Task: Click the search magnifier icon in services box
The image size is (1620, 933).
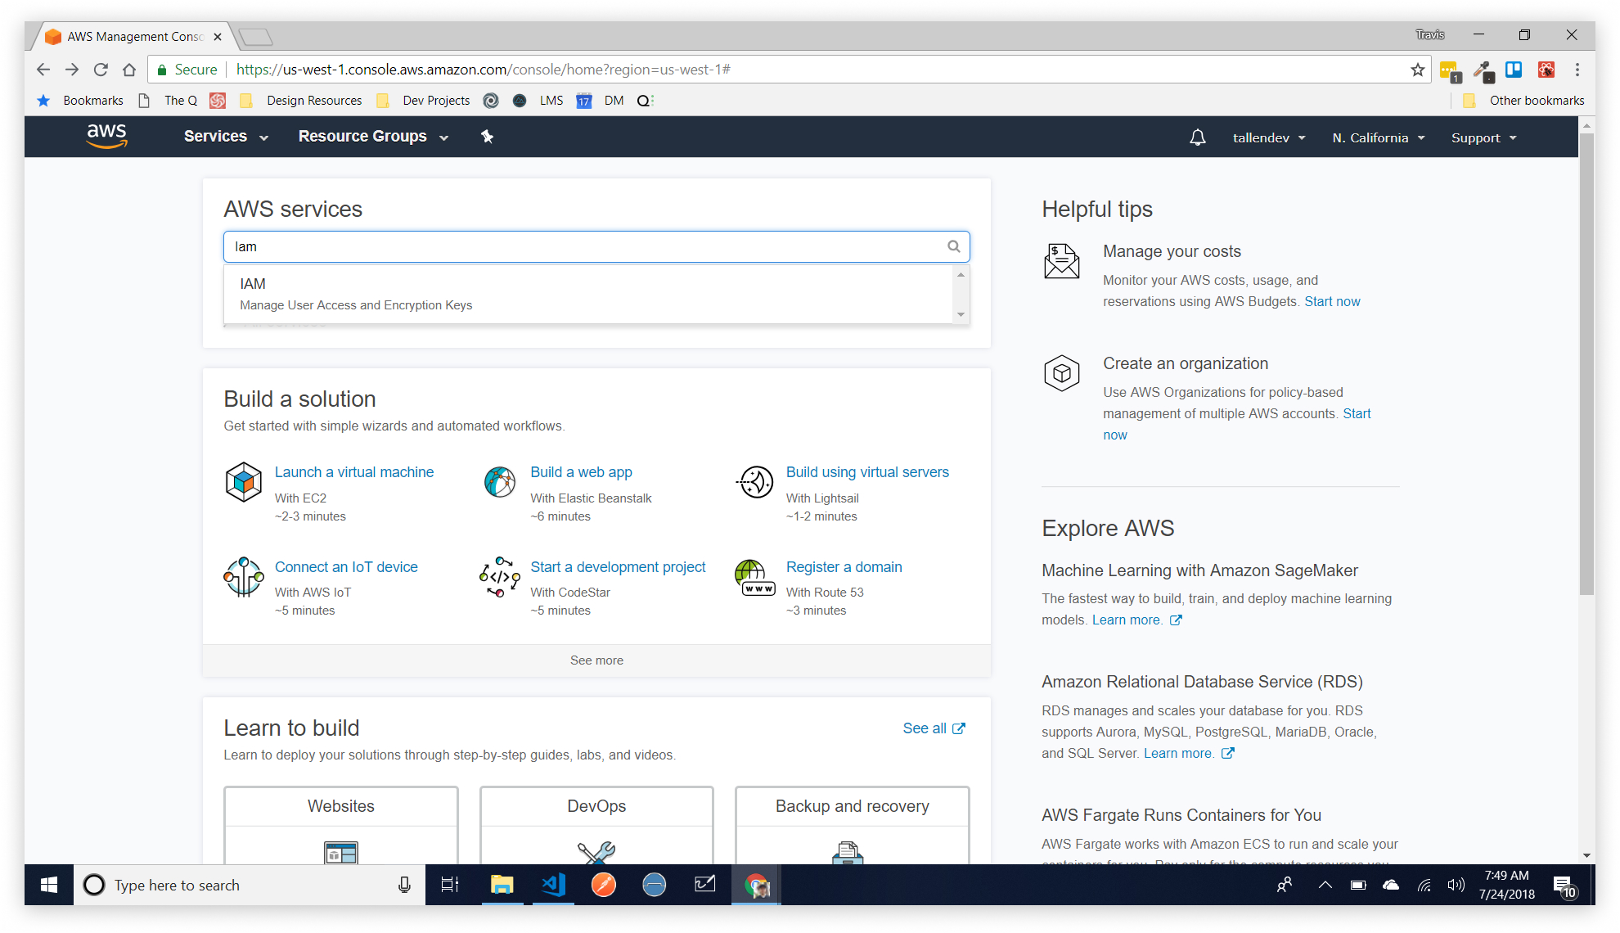Action: [953, 246]
